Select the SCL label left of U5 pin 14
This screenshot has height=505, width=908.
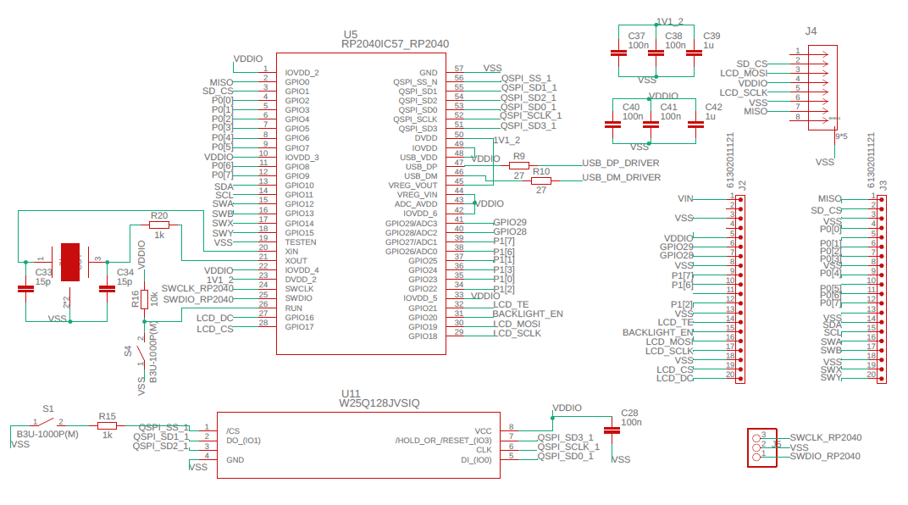tap(224, 195)
